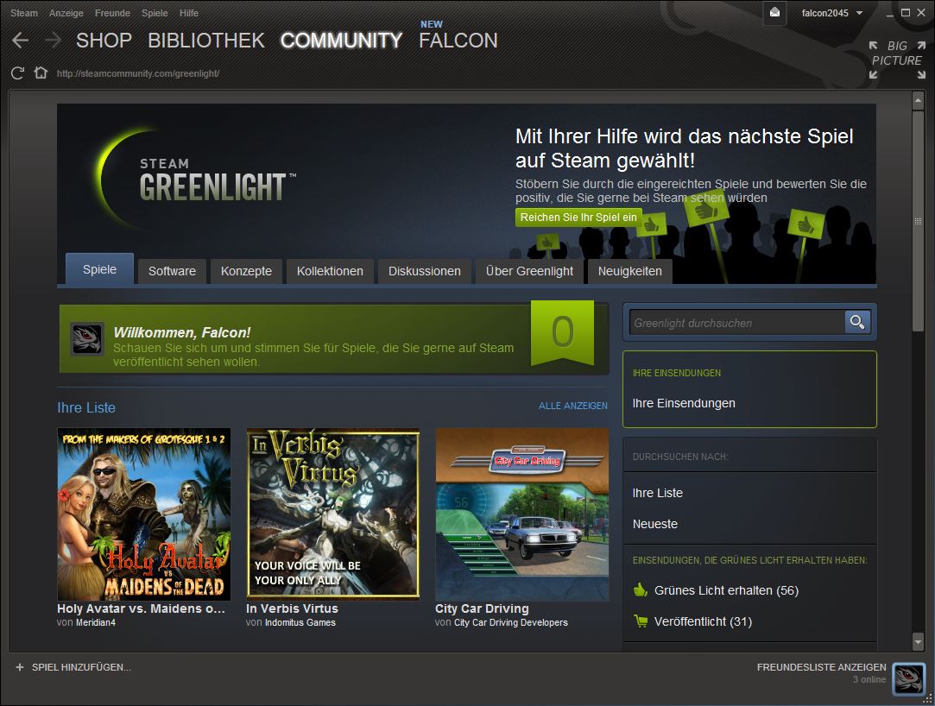Image resolution: width=935 pixels, height=706 pixels.
Task: Go to the SHOP section
Action: [104, 41]
